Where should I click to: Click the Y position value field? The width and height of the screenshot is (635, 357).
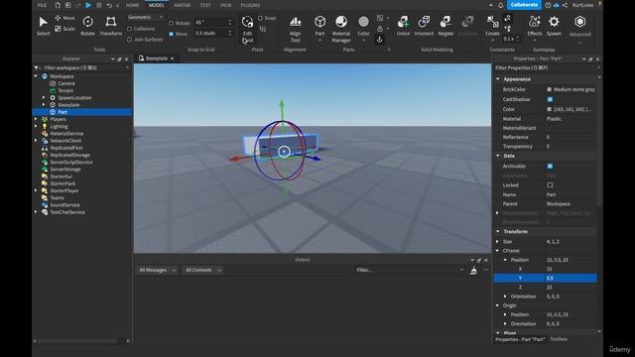coord(571,278)
